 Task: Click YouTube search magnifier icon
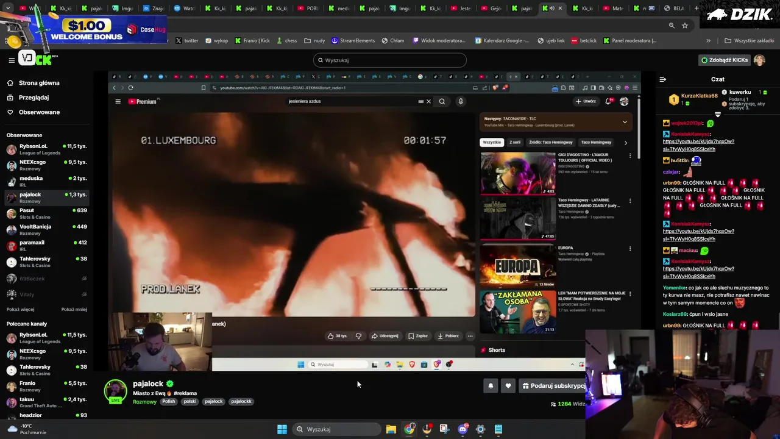pyautogui.click(x=442, y=101)
